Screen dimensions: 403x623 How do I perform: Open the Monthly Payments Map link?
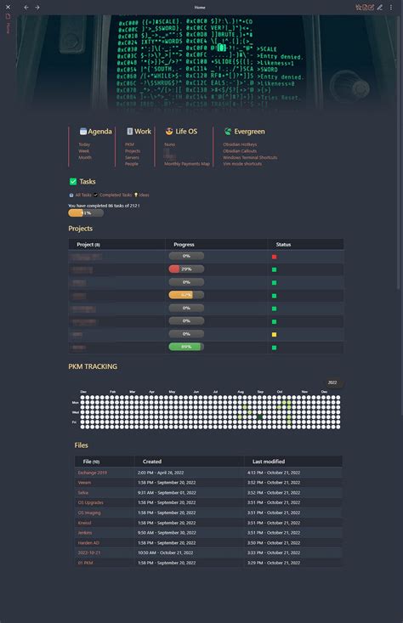point(187,164)
